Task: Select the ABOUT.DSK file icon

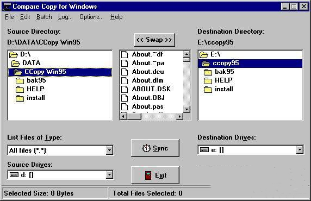Action: click(x=125, y=89)
